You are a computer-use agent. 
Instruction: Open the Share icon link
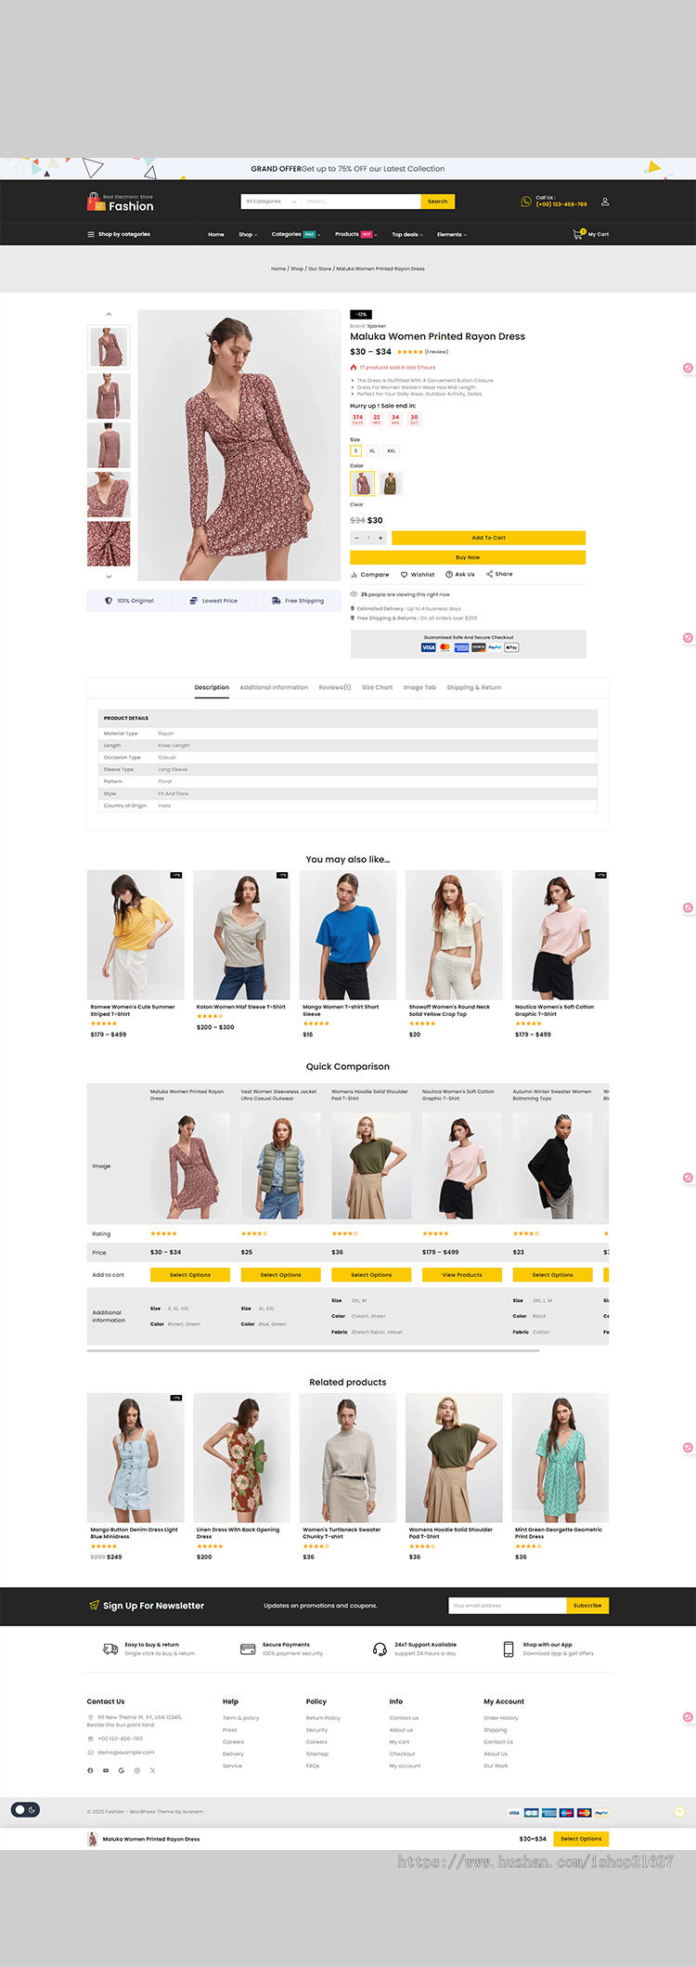click(489, 574)
